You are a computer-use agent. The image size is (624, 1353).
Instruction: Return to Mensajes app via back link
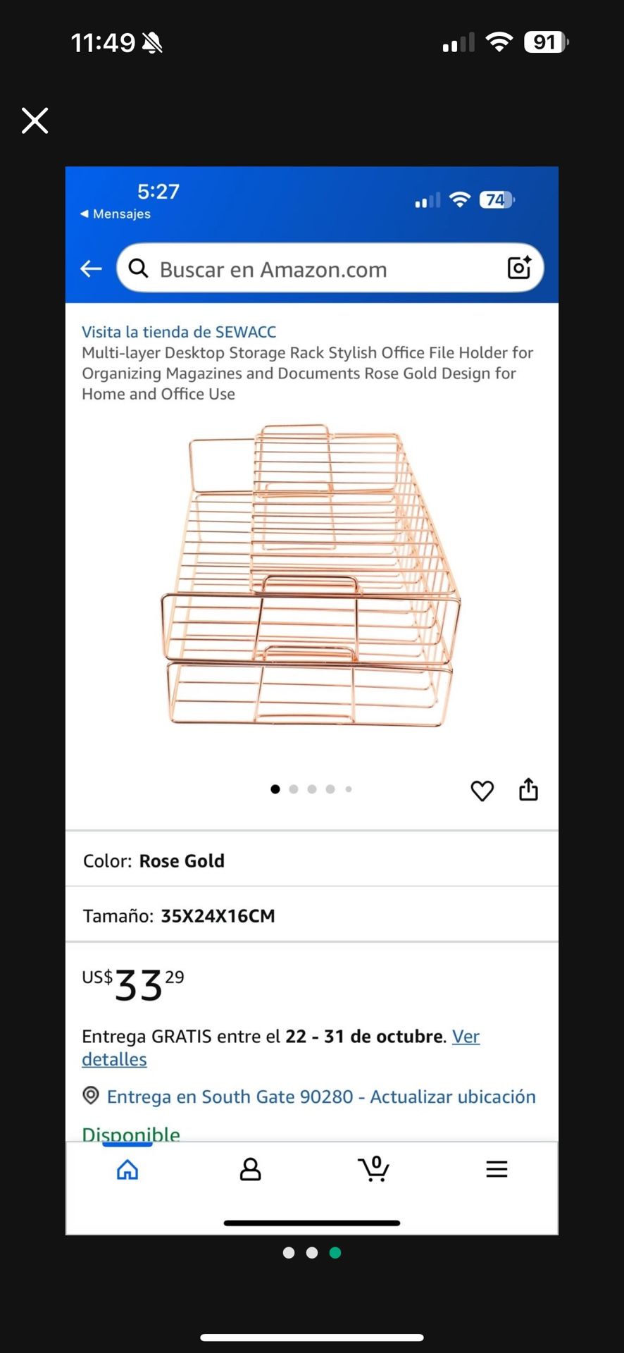click(116, 214)
